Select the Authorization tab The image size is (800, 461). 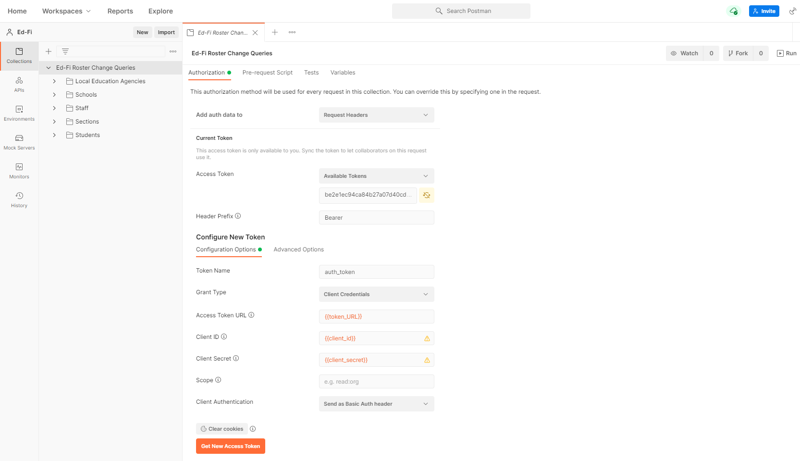tap(209, 73)
